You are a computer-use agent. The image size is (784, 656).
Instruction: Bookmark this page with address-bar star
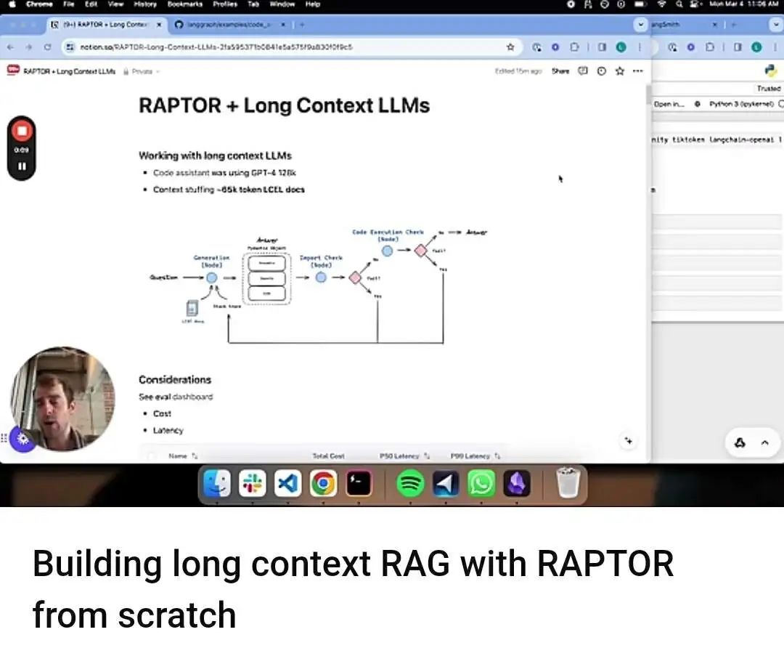coord(510,47)
